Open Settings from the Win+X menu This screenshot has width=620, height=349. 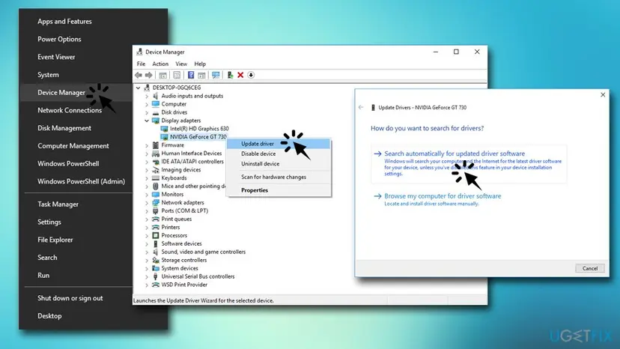pyautogui.click(x=49, y=222)
